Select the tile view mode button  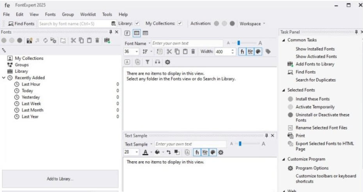pos(137,33)
